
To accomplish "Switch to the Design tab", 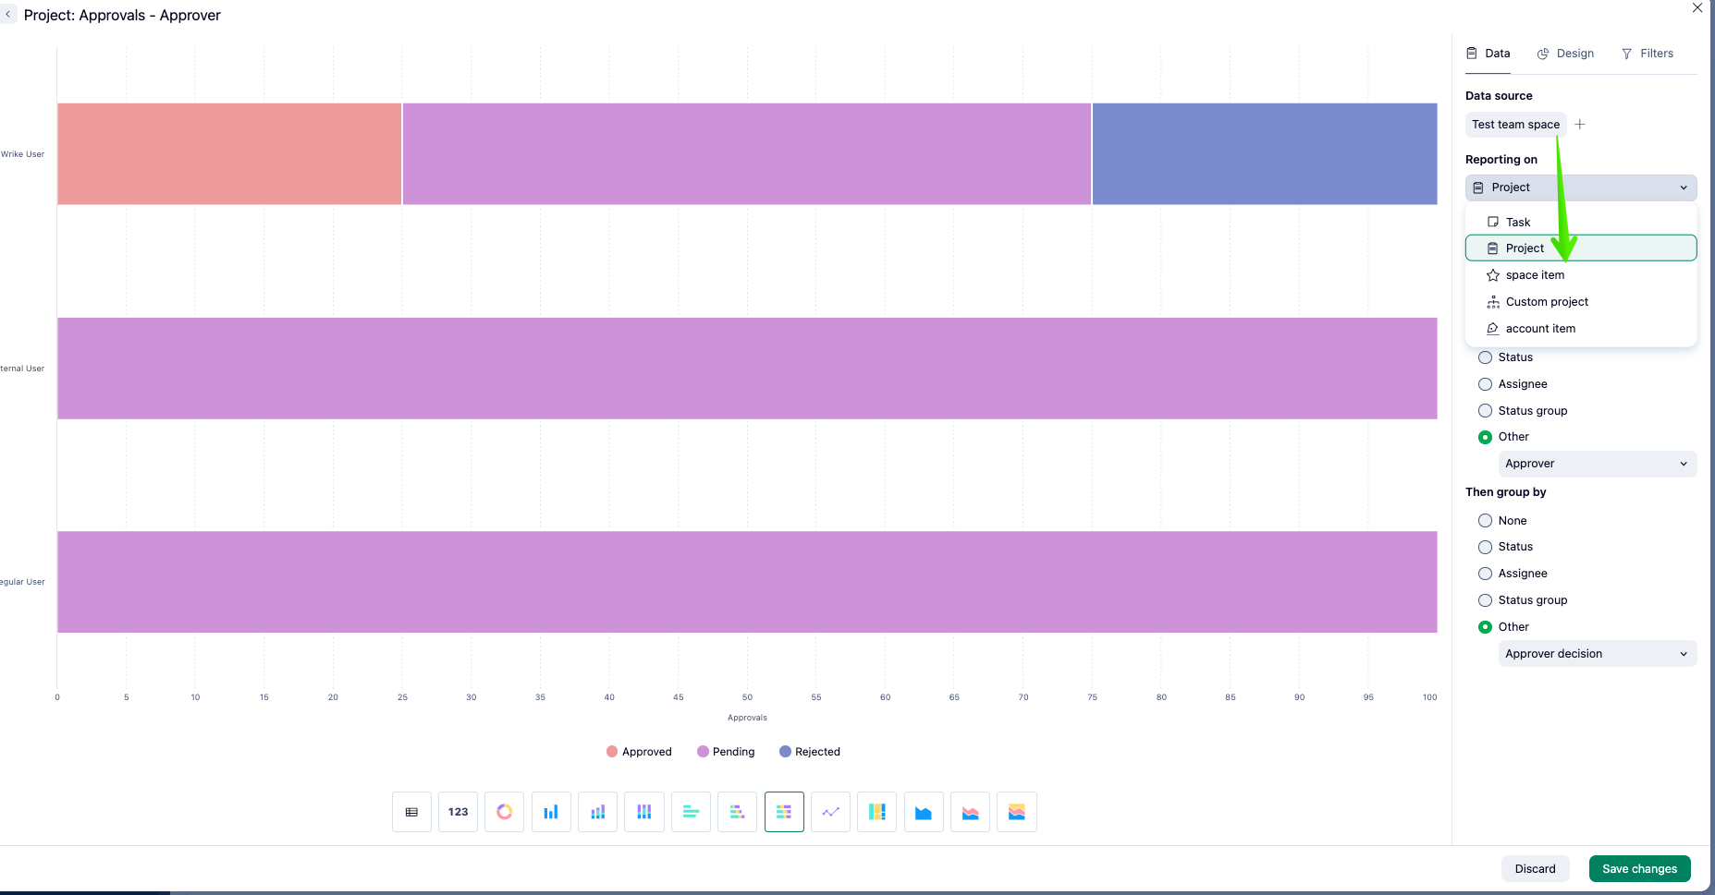I will [x=1565, y=53].
